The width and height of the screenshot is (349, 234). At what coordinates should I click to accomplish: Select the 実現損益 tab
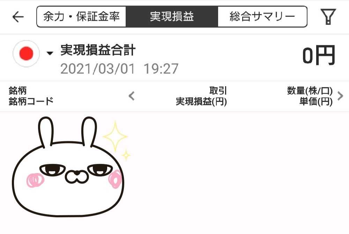(x=172, y=17)
